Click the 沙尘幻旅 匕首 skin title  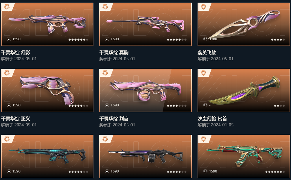pyautogui.click(x=212, y=119)
